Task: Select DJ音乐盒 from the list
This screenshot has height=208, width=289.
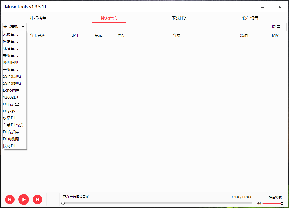Action: (x=15, y=104)
